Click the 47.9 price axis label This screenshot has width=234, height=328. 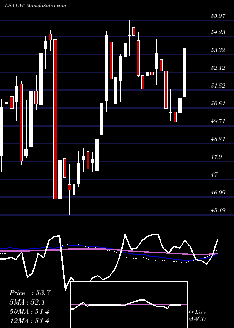(216, 157)
